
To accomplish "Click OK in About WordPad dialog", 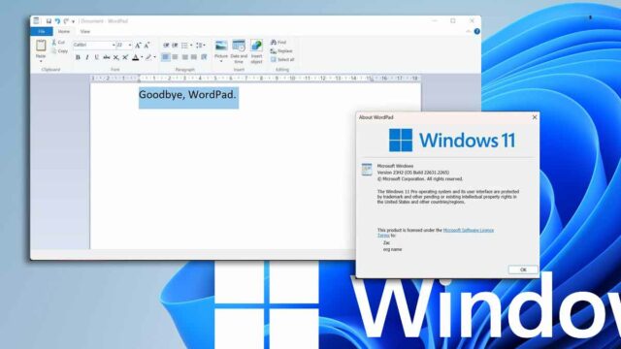I will pyautogui.click(x=523, y=270).
